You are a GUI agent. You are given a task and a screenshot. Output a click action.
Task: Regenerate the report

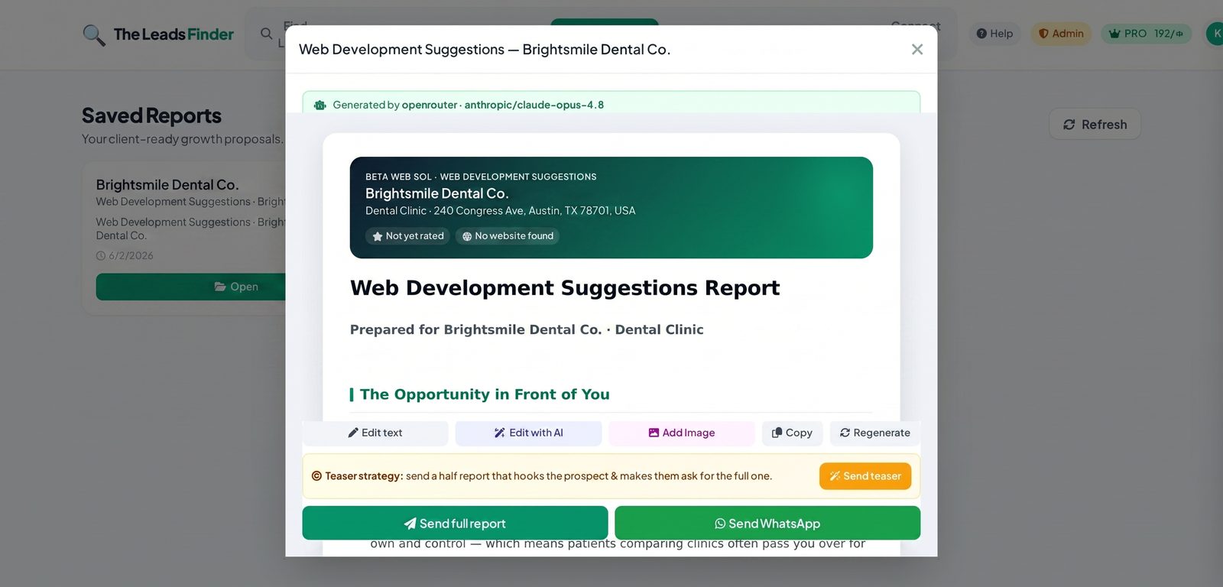pyautogui.click(x=875, y=433)
